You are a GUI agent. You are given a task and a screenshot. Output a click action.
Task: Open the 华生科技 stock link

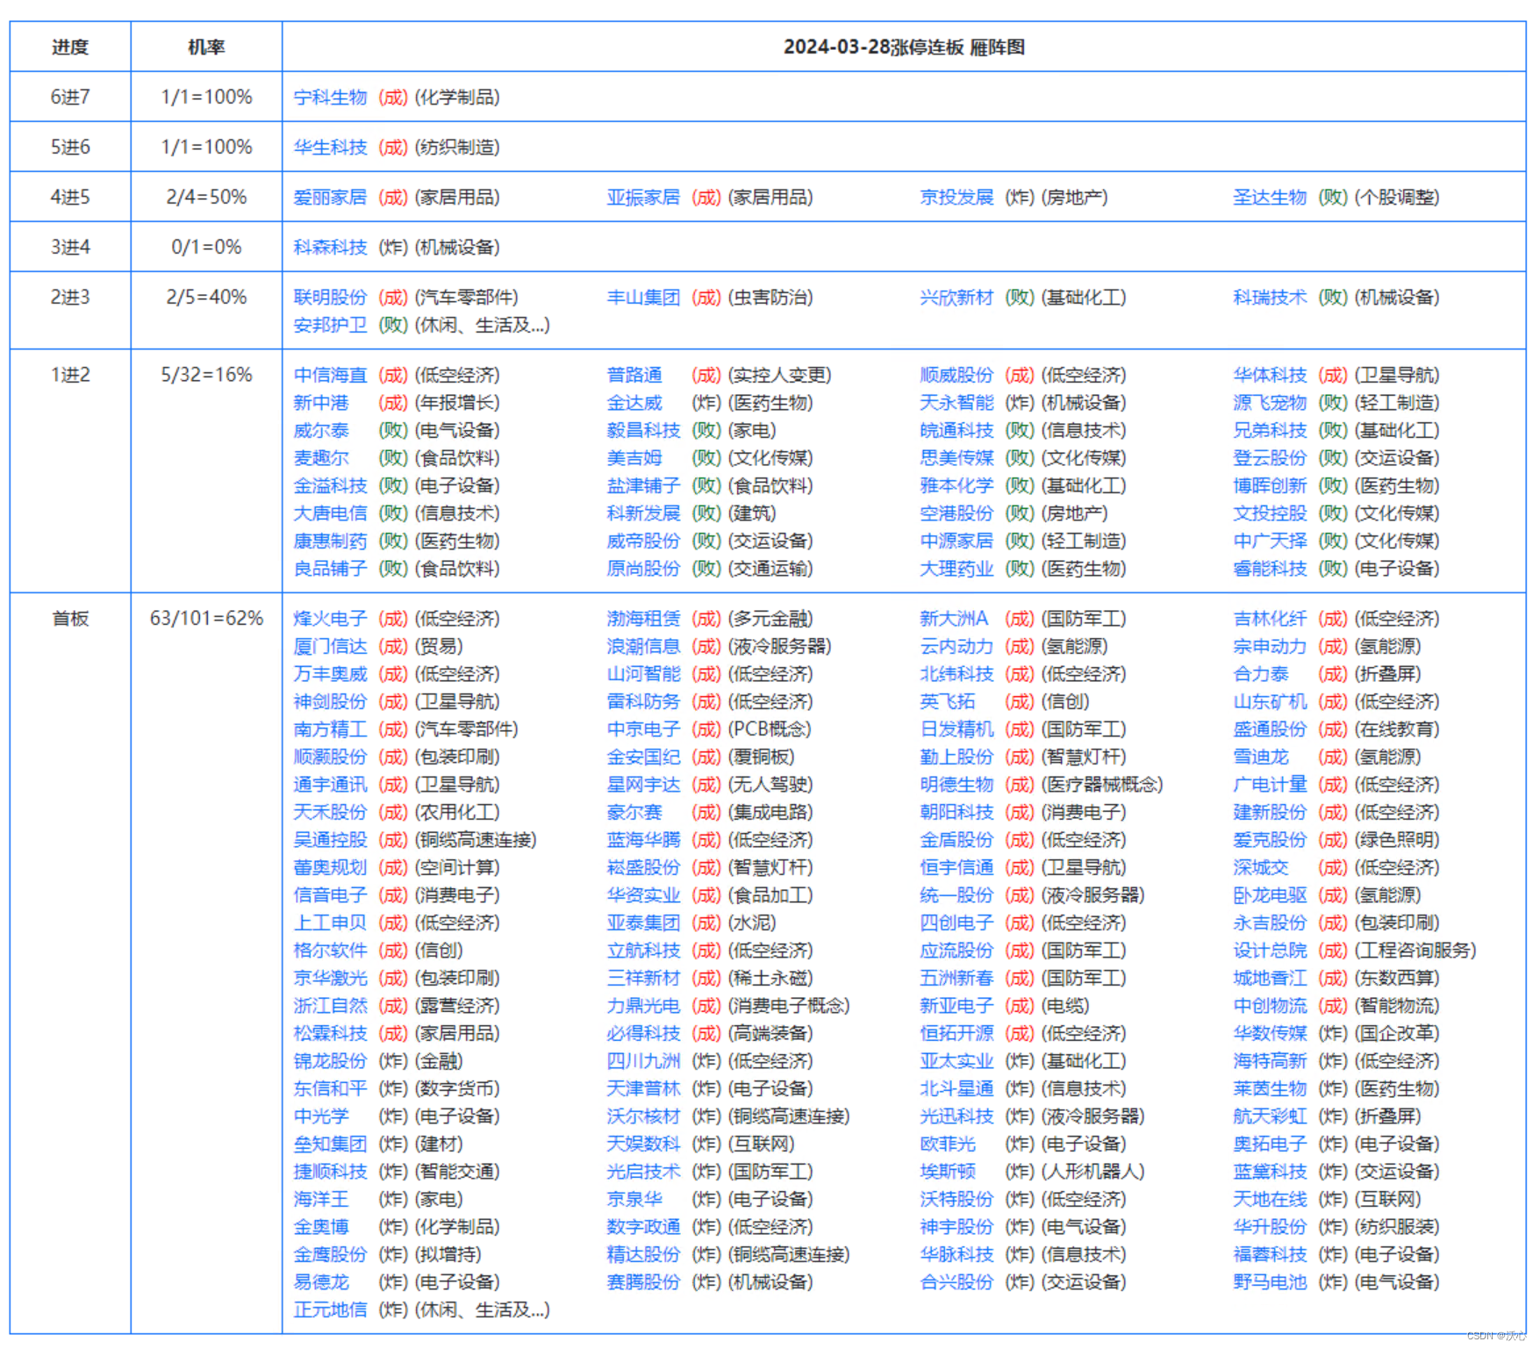330,147
